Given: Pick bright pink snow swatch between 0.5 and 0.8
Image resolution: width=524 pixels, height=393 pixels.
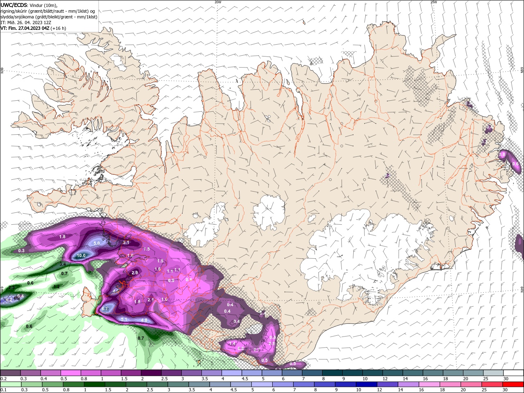Looking at the screenshot, I should point(70,373).
